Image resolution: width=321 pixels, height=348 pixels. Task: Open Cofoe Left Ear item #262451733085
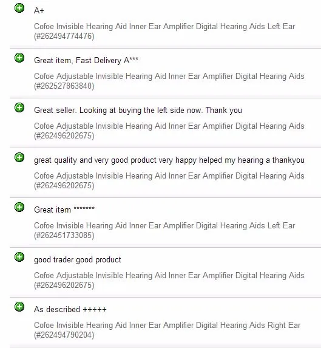pos(164,230)
